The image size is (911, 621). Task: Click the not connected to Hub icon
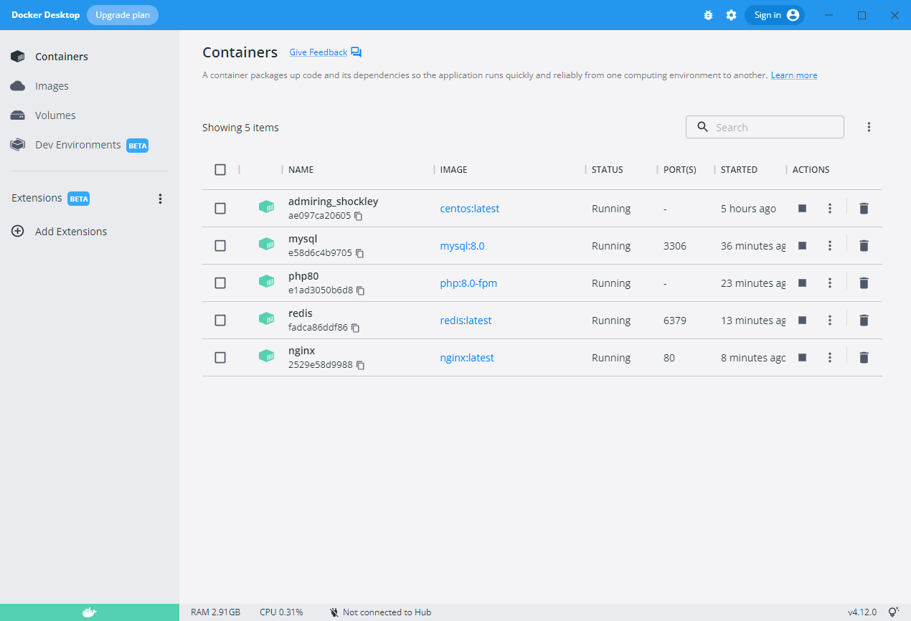[334, 612]
